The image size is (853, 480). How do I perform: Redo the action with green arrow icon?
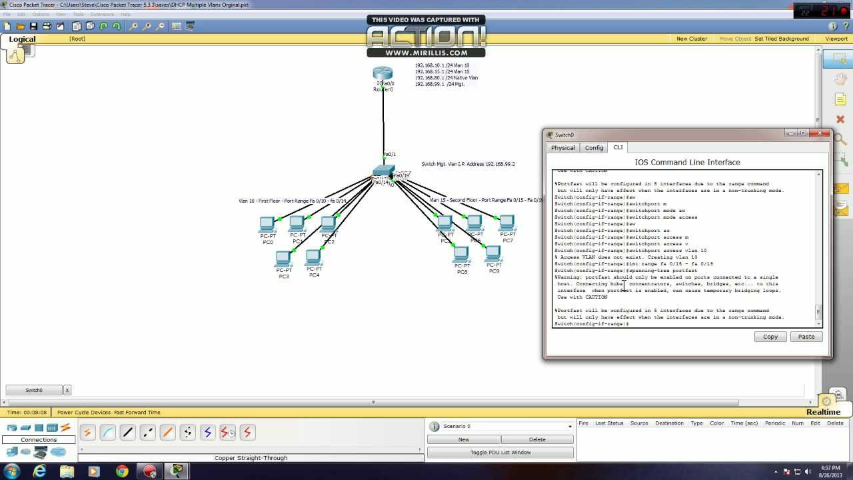[117, 26]
